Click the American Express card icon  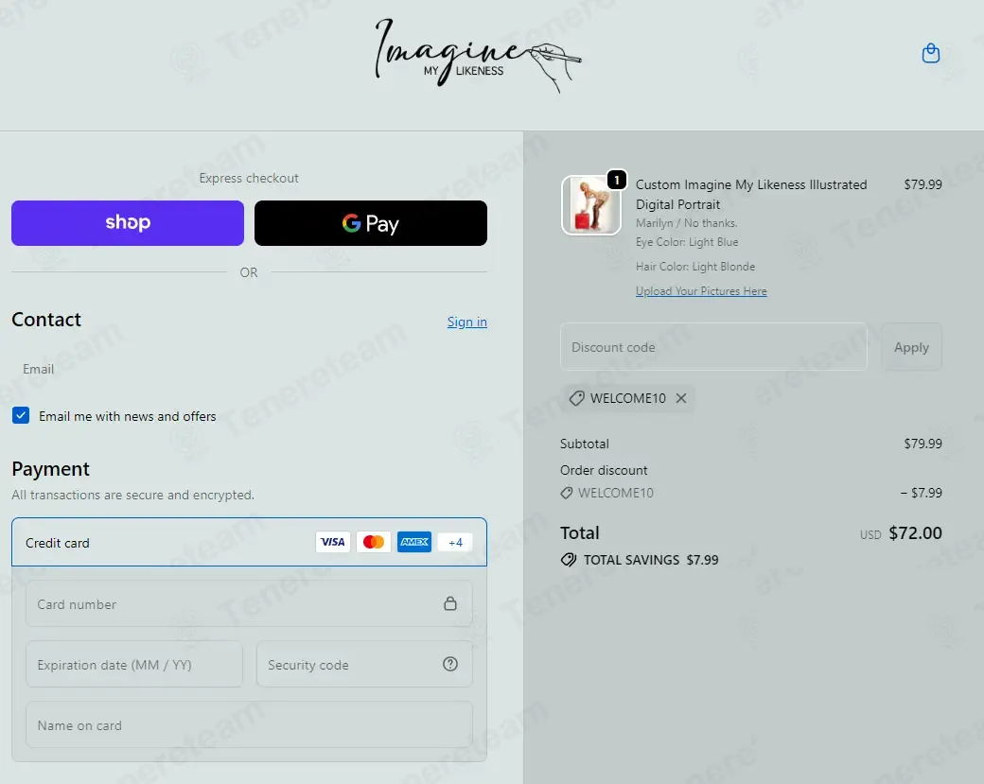414,542
